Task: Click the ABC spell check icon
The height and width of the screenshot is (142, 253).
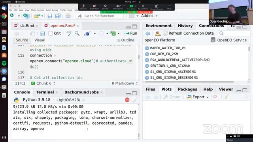Action: point(69,33)
